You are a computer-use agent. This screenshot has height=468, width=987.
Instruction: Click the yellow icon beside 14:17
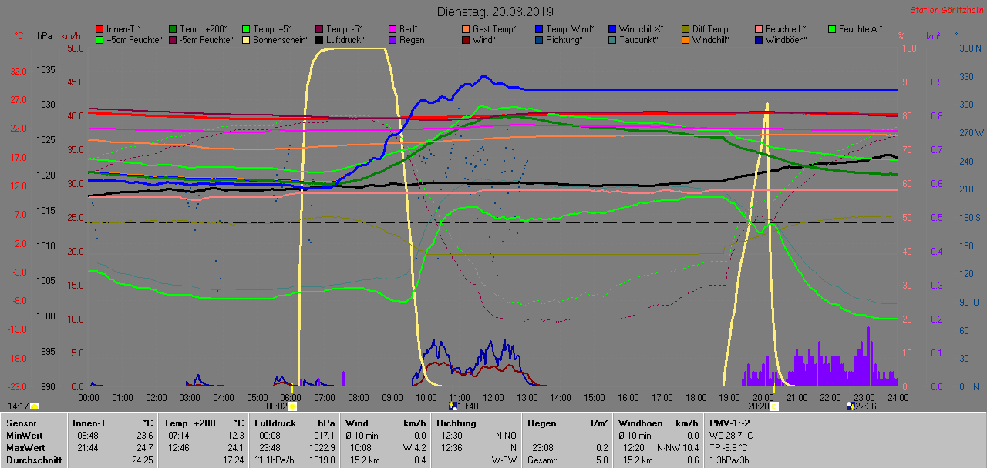click(x=34, y=406)
